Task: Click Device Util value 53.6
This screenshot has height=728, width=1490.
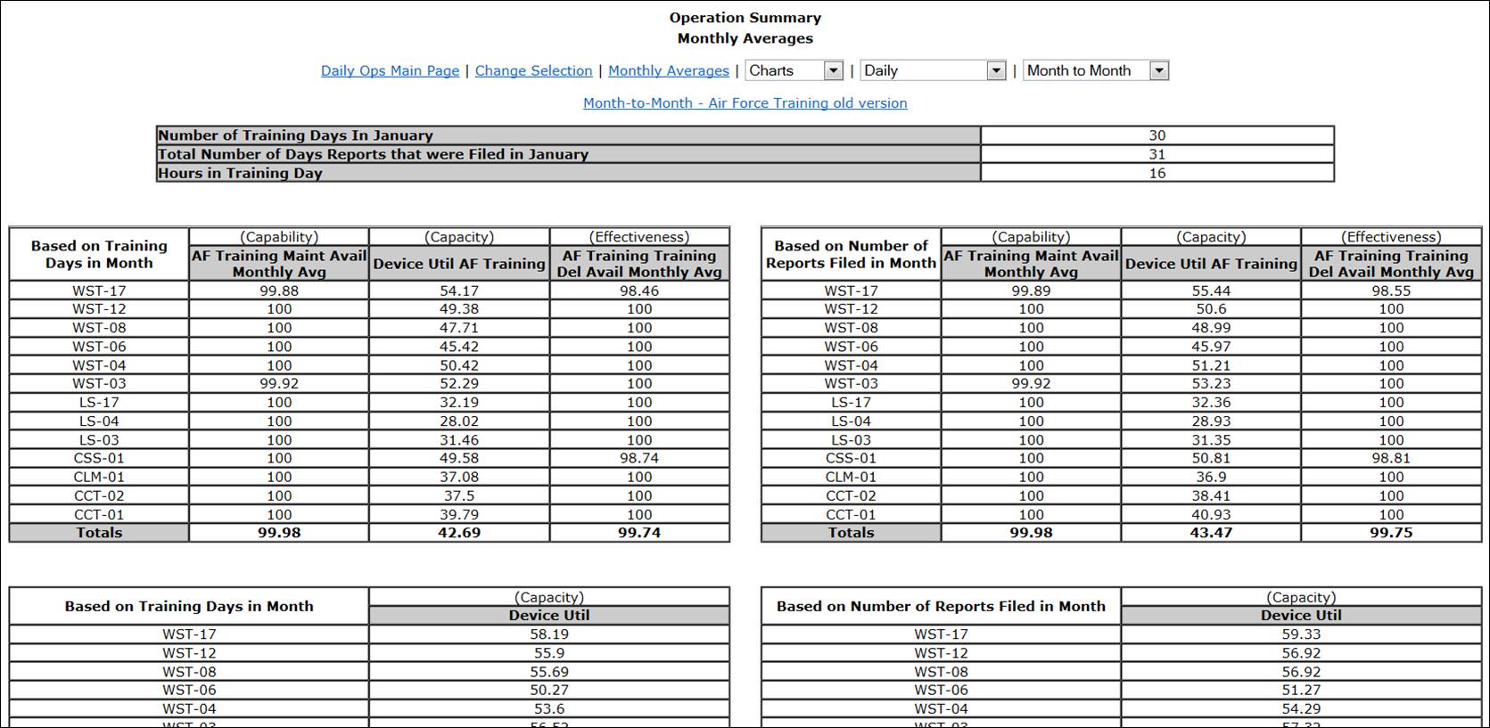Action: click(x=548, y=708)
